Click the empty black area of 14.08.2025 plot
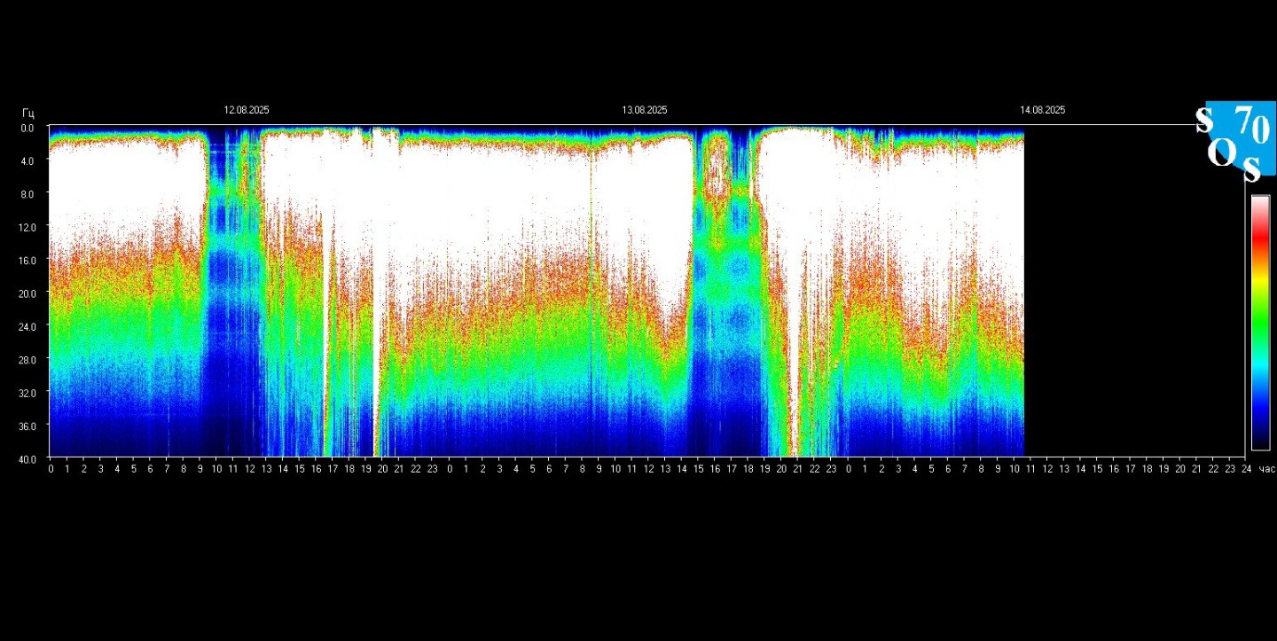The height and width of the screenshot is (641, 1277). click(x=1133, y=293)
